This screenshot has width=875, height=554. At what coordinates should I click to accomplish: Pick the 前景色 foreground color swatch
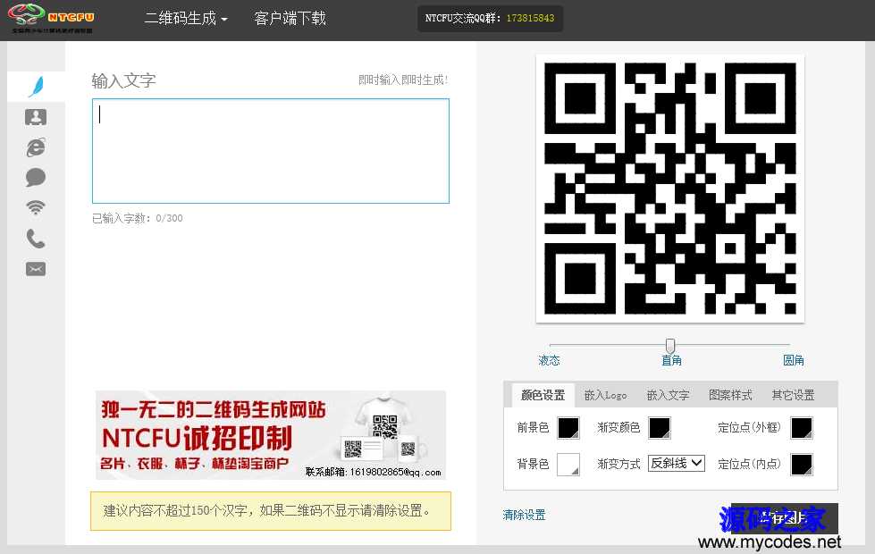[568, 428]
